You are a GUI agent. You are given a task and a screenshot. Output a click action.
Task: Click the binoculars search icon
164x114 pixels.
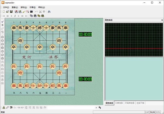(x=49, y=11)
